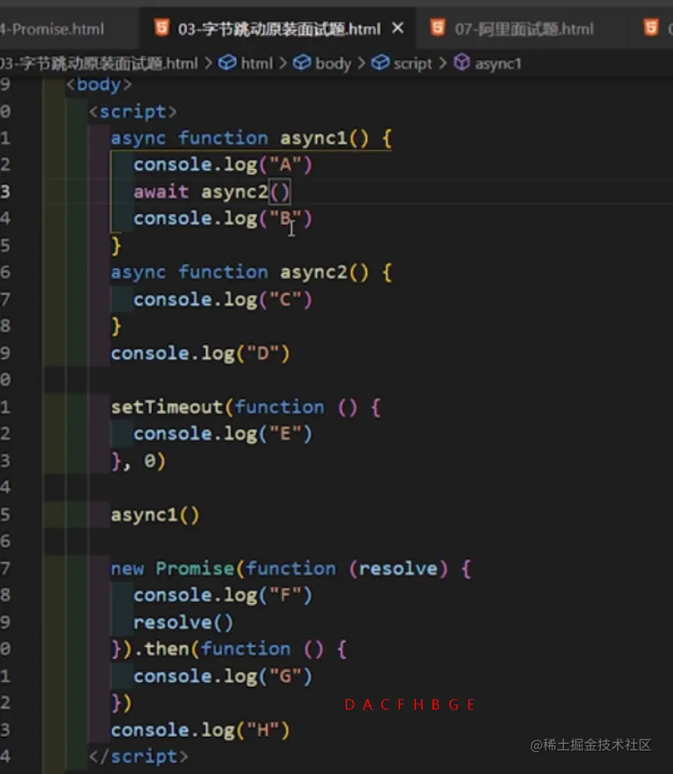Place cursor on the opening <script> tag

[x=133, y=111]
